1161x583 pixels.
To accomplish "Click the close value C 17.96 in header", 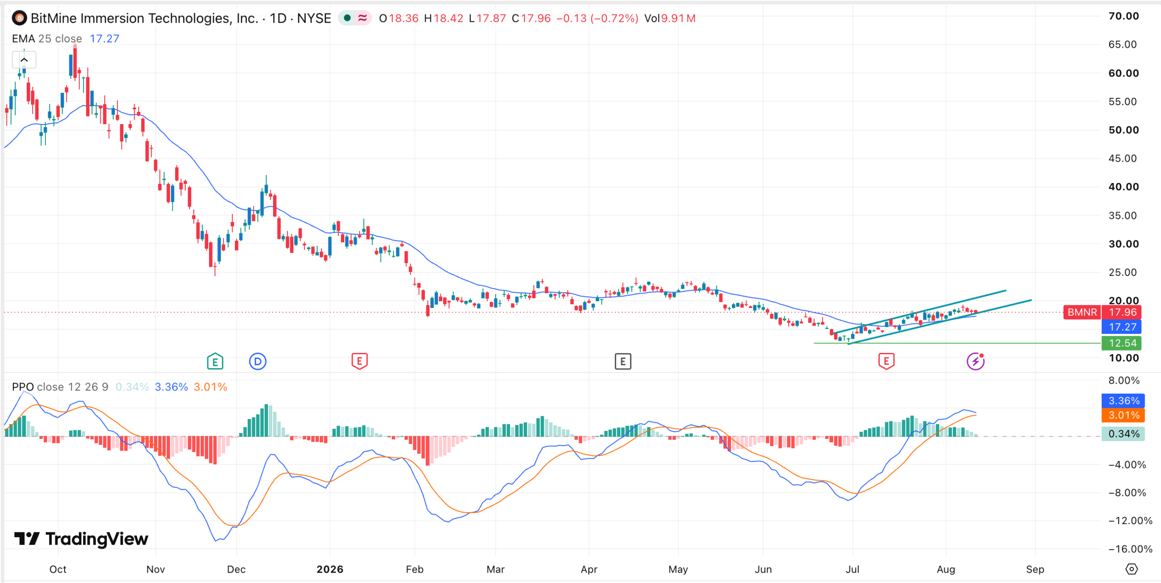I will [x=531, y=18].
